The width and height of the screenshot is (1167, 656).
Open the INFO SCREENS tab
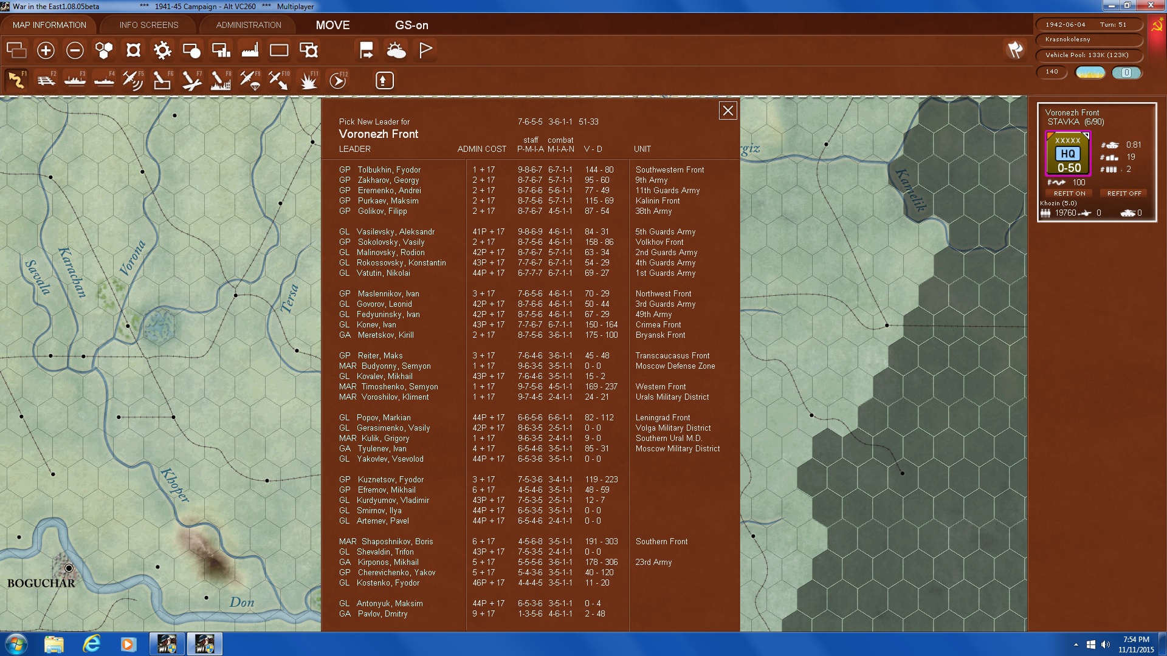[149, 25]
